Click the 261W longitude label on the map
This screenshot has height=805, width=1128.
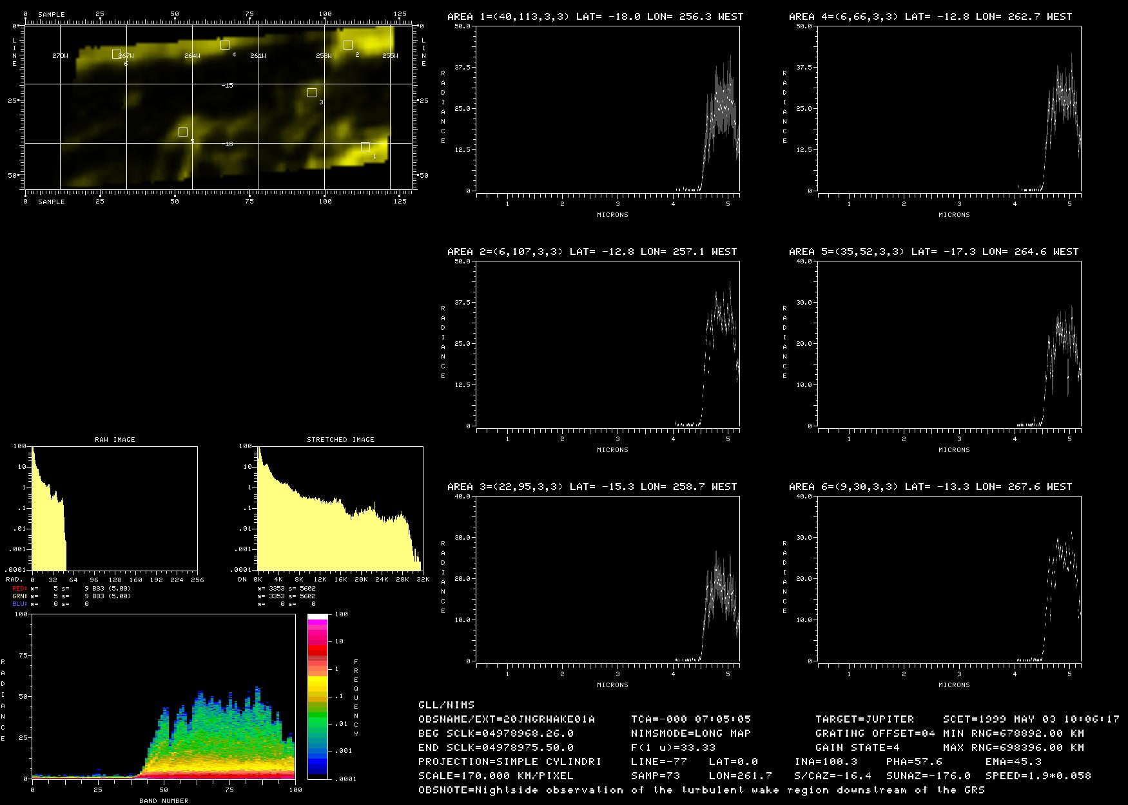[258, 56]
